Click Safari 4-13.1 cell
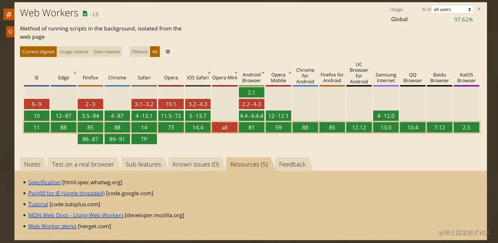498x243 pixels. click(144, 116)
